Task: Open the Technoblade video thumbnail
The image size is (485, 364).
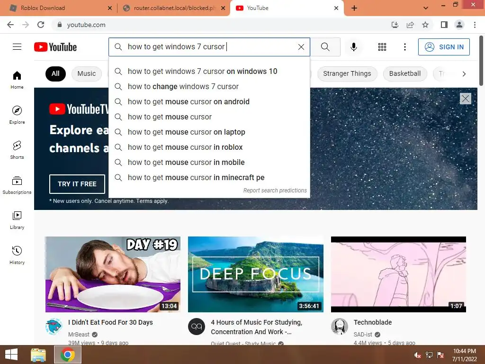Action: coord(398,274)
